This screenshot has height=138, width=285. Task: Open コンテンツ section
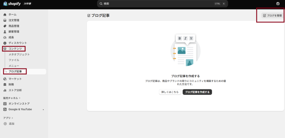[15, 49]
